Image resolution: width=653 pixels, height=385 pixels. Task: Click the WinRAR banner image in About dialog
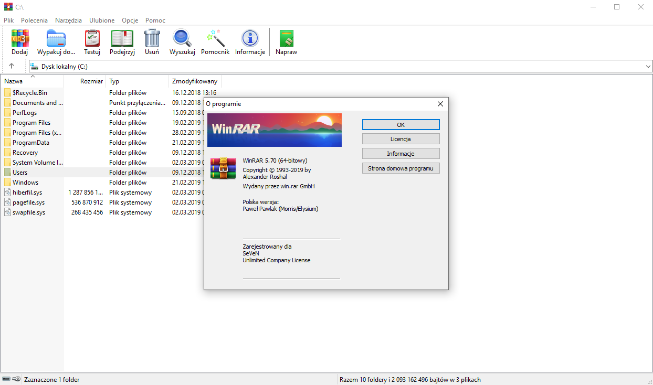point(275,130)
